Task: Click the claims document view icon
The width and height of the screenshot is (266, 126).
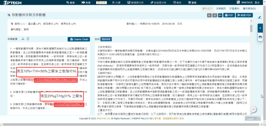Action: pyautogui.click(x=28, y=39)
